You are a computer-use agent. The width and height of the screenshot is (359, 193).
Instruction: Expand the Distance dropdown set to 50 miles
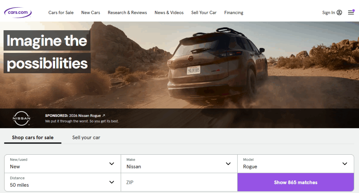point(62,182)
